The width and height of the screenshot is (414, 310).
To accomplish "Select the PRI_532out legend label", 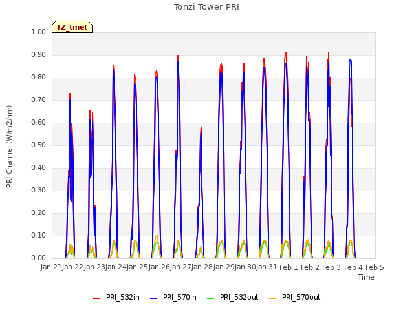I will (239, 297).
